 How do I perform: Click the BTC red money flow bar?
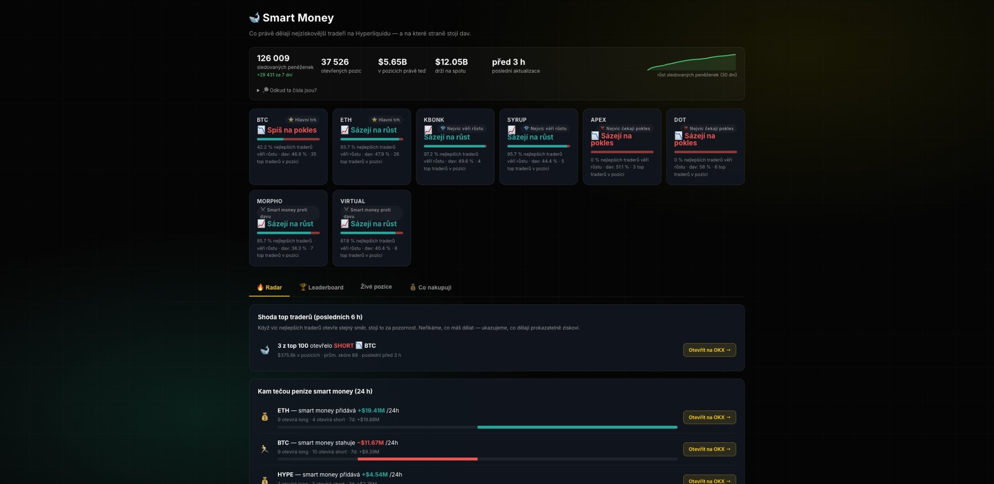(x=417, y=459)
